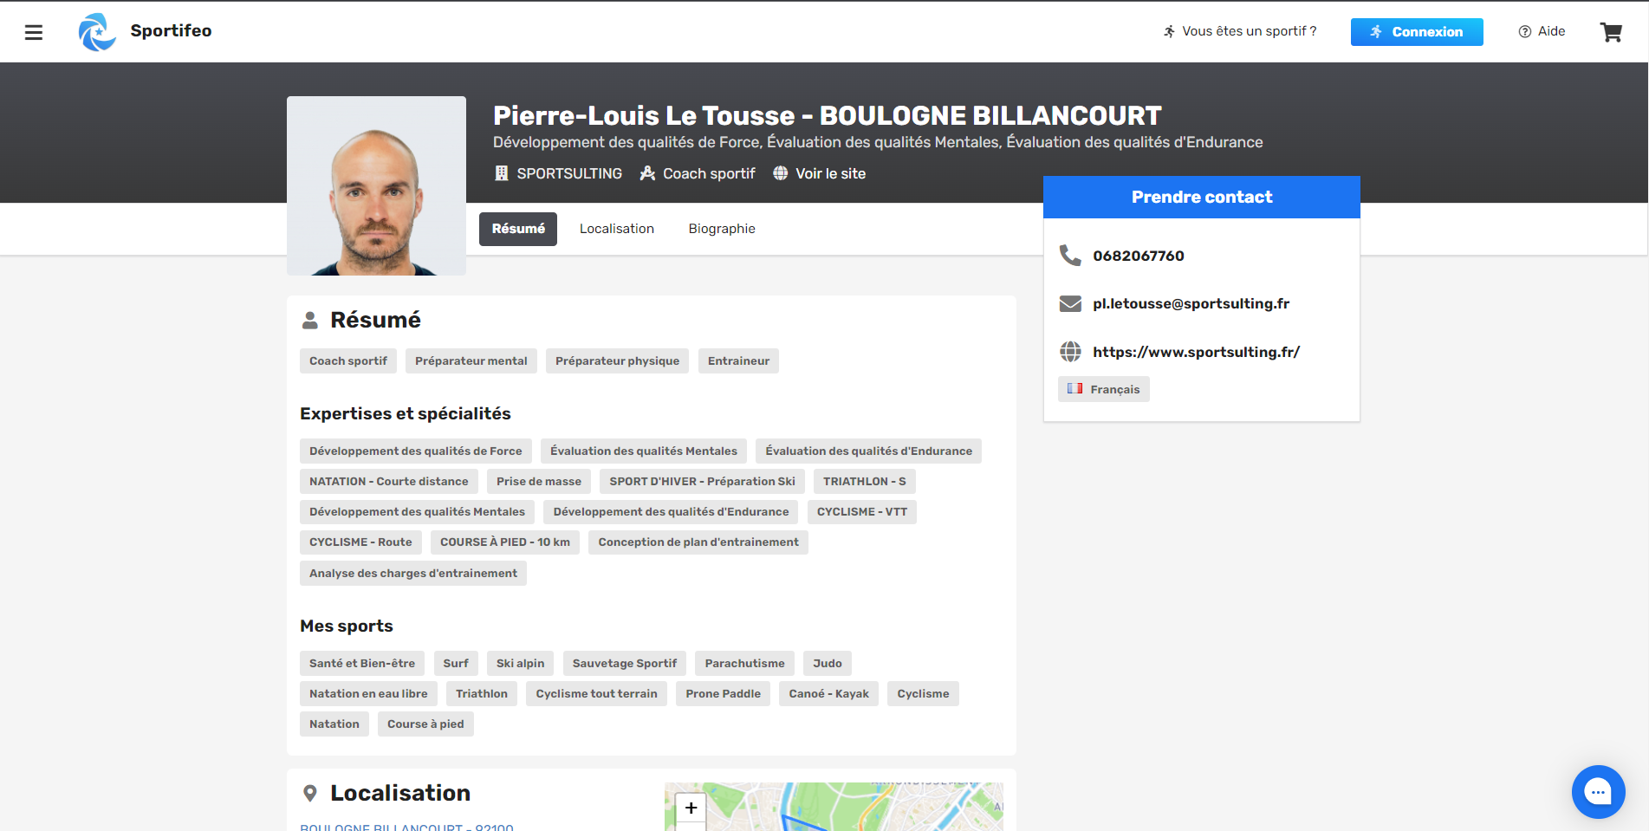Click the SPORTSULTING building icon
The image size is (1649, 831).
(501, 173)
